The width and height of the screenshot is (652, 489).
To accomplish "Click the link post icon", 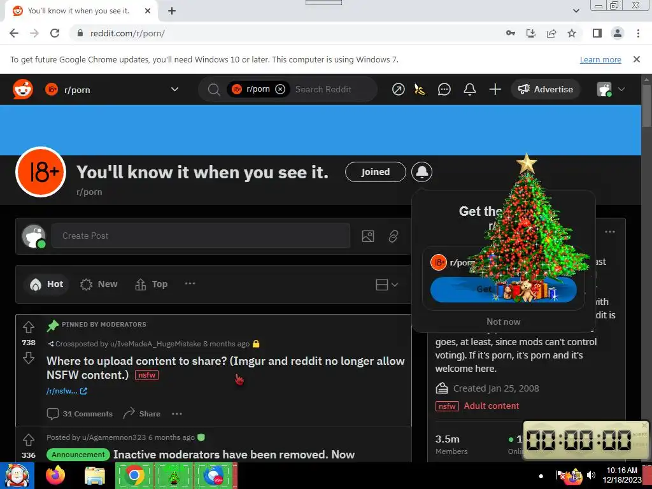I will [x=393, y=236].
